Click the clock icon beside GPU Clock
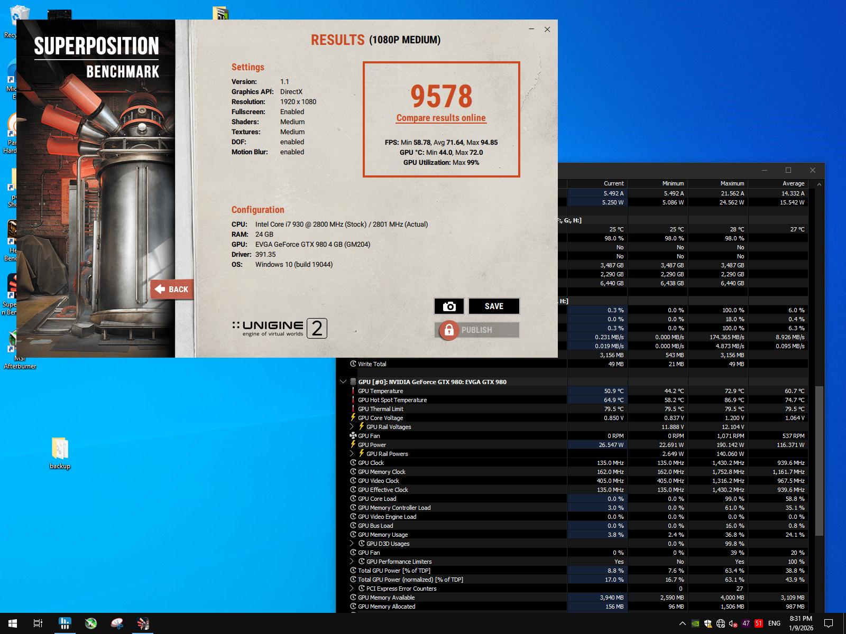Viewport: 846px width, 634px height. pyautogui.click(x=353, y=463)
